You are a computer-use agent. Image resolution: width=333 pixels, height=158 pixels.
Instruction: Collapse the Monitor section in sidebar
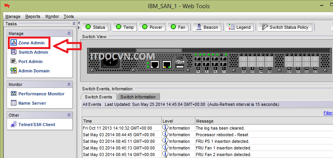tap(69, 84)
